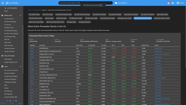Open ChartMill YouTube channel icon
186x105 pixels.
(x=16, y=101)
